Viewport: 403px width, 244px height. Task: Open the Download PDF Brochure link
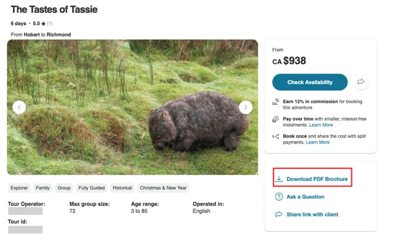point(317,179)
